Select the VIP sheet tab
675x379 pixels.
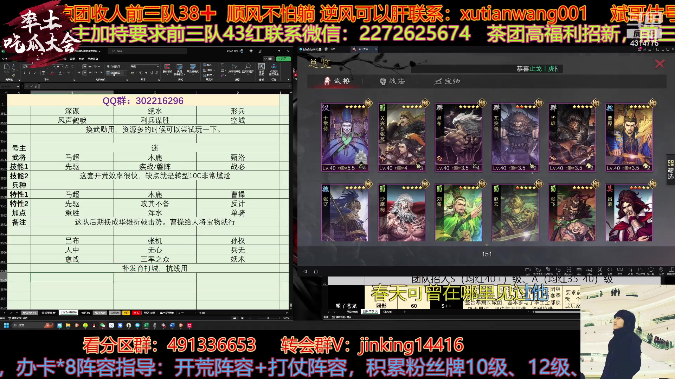(126, 313)
